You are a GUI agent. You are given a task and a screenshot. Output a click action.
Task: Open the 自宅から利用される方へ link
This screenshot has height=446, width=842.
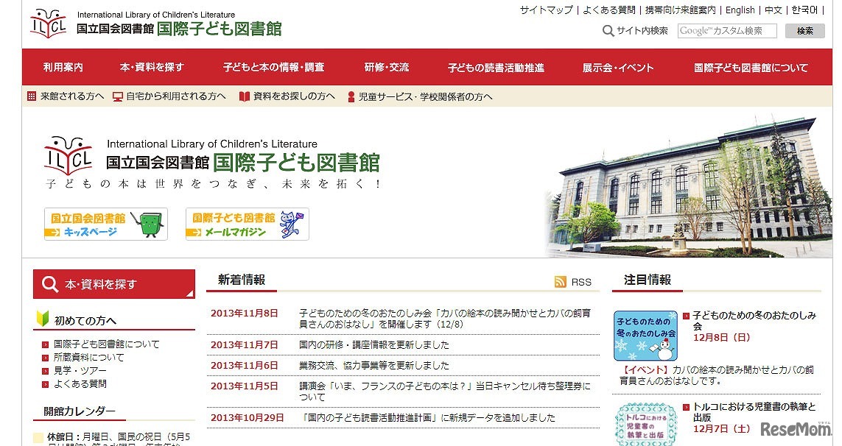[175, 96]
